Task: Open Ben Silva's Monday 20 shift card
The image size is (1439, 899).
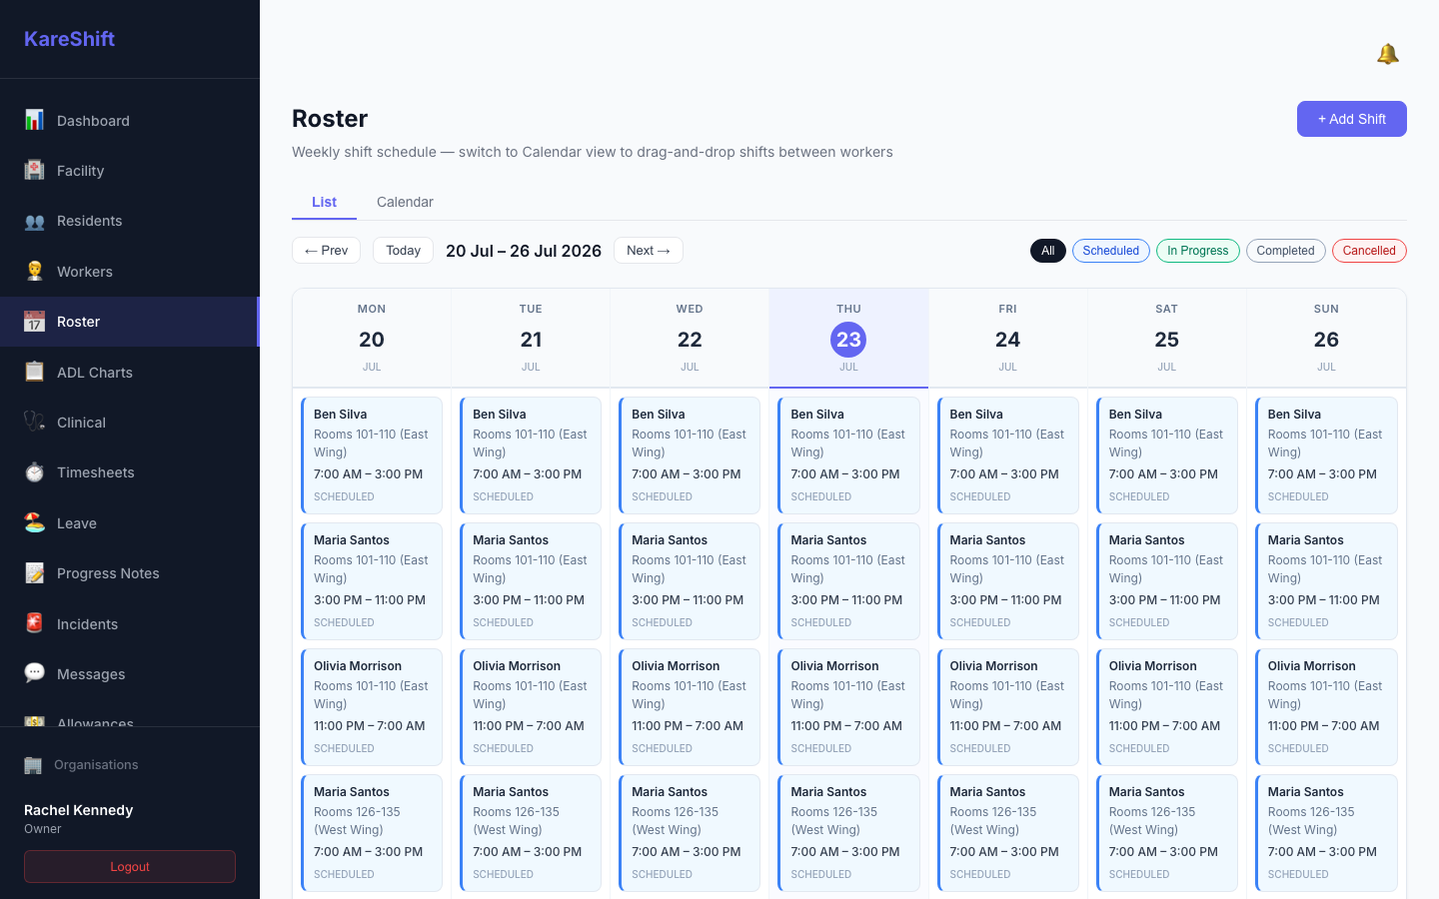Action: click(x=372, y=455)
